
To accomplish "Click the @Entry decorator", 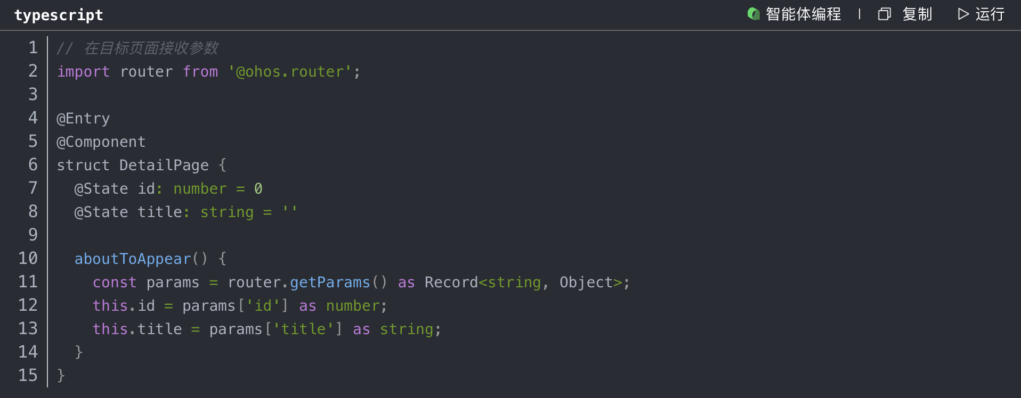I will tap(83, 118).
